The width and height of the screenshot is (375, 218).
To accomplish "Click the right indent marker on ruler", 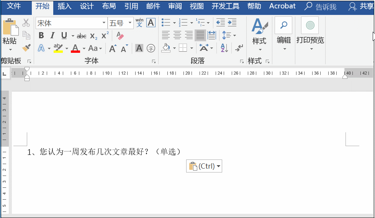I will [x=345, y=76].
